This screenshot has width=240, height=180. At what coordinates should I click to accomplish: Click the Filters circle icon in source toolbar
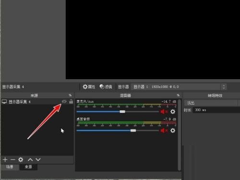coord(102,87)
